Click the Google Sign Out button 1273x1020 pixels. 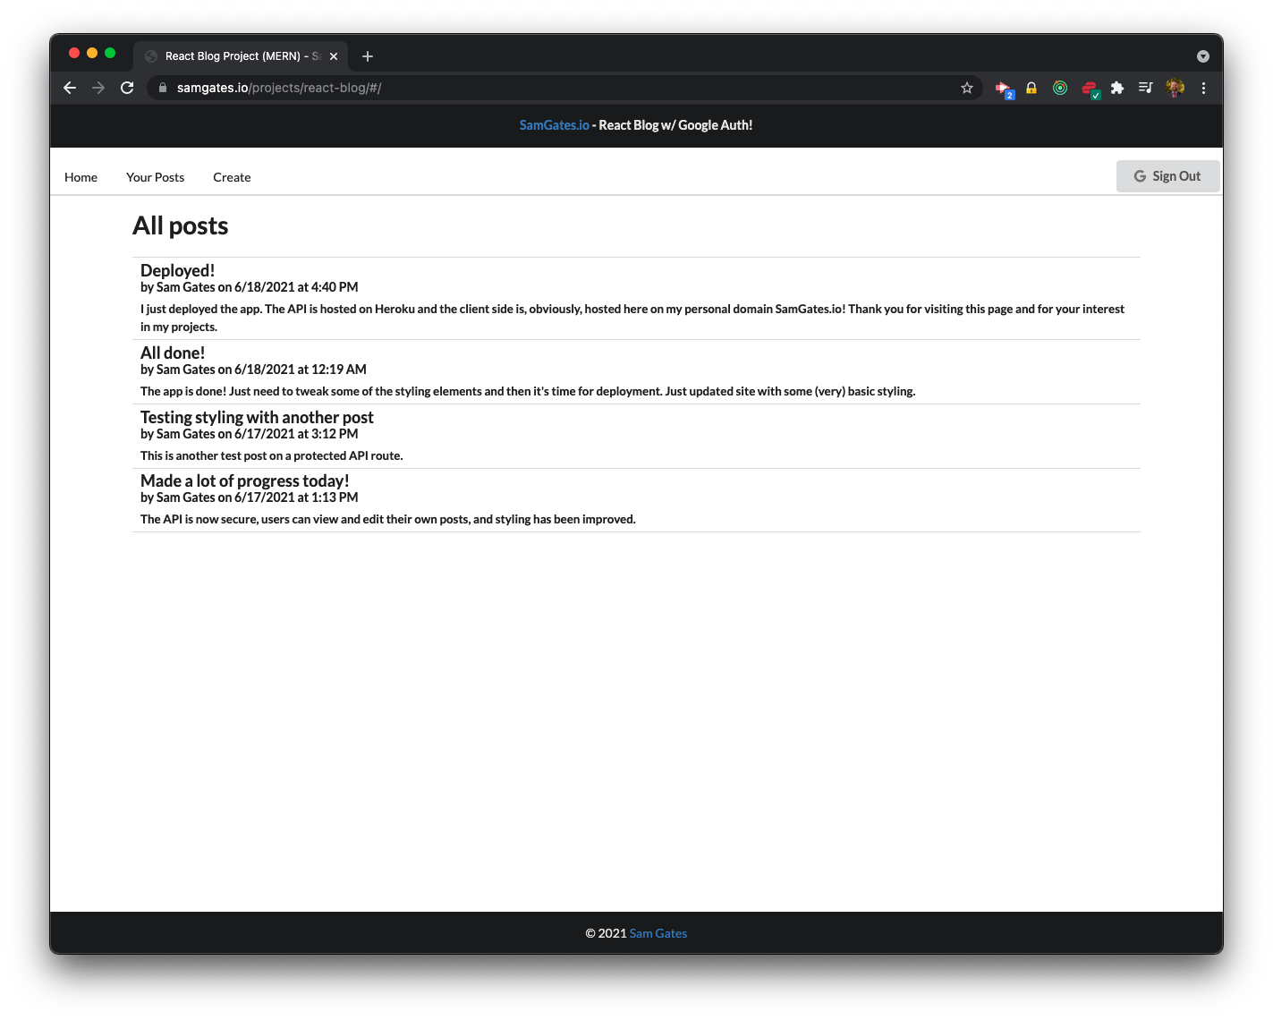tap(1167, 176)
